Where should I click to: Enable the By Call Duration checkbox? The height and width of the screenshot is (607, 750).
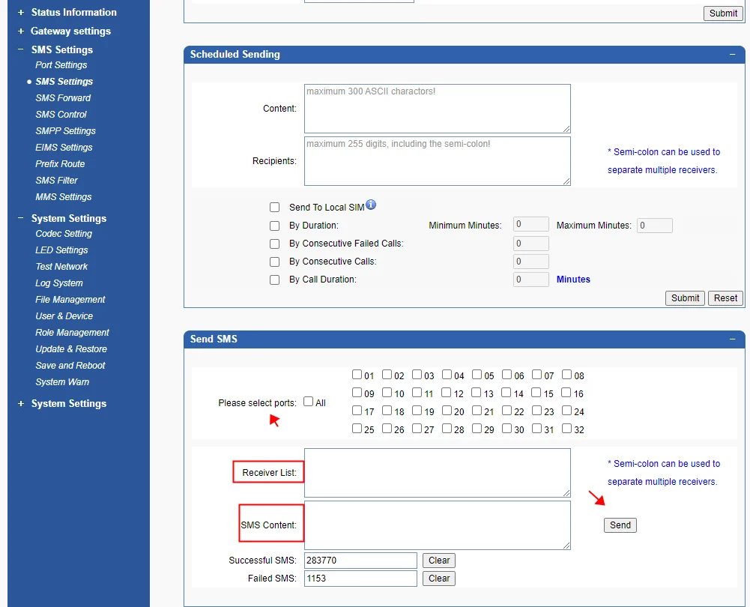coord(274,280)
